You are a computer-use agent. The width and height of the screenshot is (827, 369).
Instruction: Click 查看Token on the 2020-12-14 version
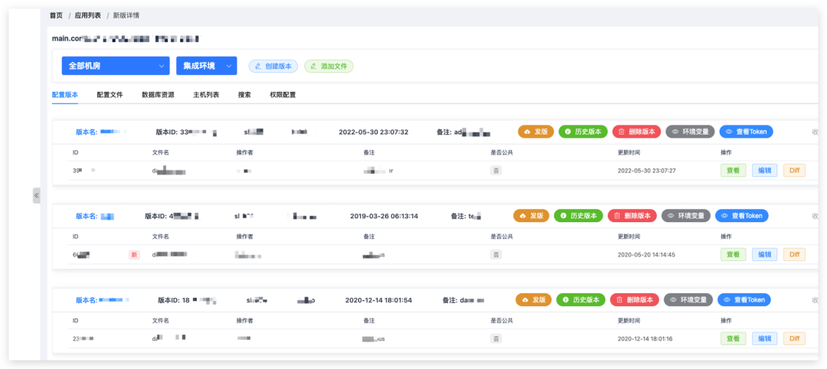tap(744, 300)
